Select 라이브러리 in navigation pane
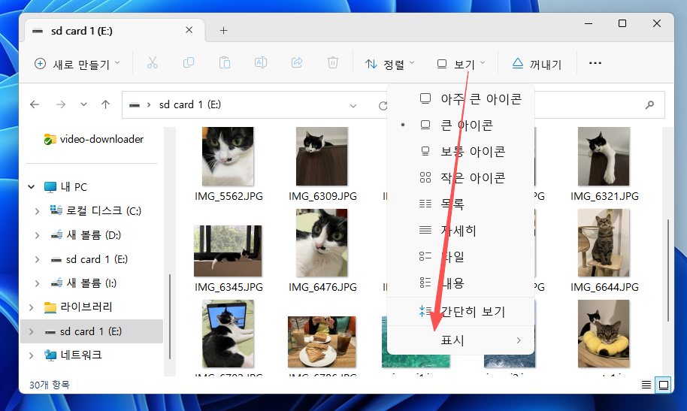687x411 pixels. pyautogui.click(x=78, y=307)
